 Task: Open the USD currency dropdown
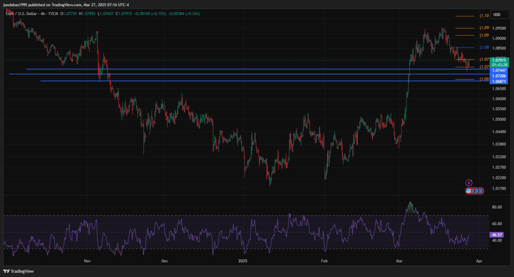497,14
